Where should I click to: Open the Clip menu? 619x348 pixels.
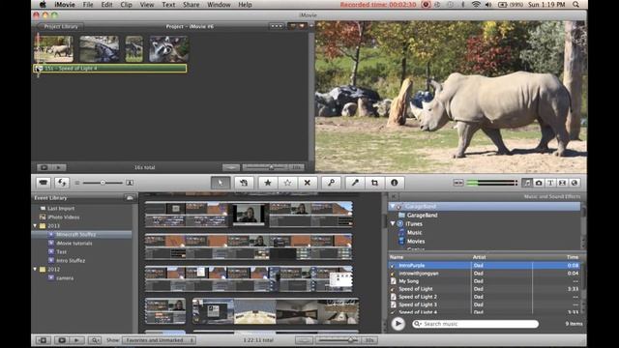click(x=127, y=5)
